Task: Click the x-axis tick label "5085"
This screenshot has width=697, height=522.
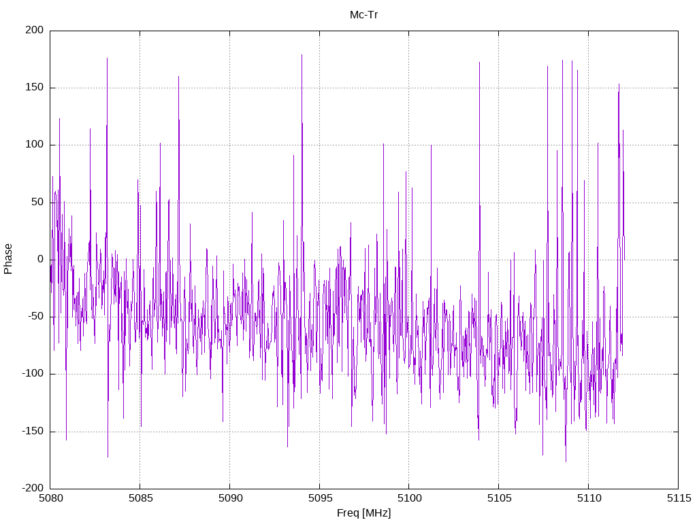Action: point(140,498)
